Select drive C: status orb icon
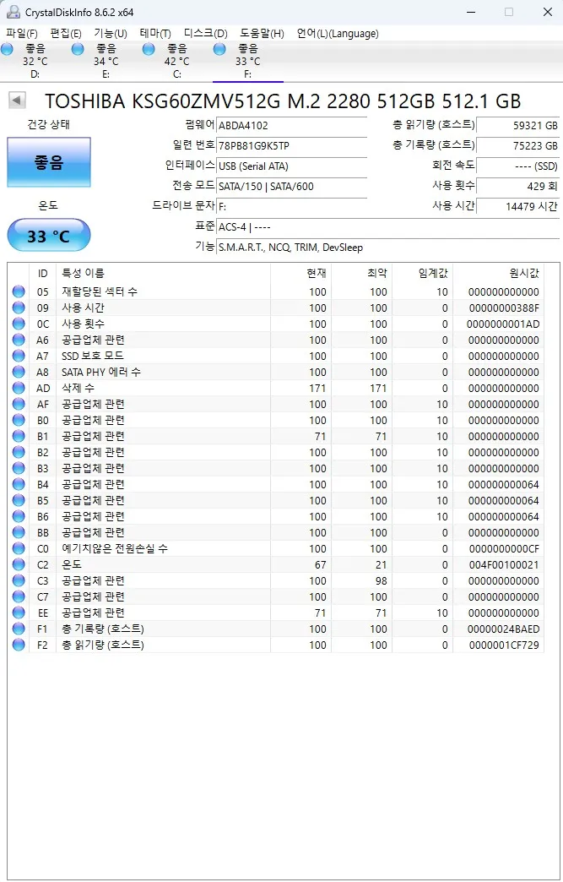 (149, 50)
